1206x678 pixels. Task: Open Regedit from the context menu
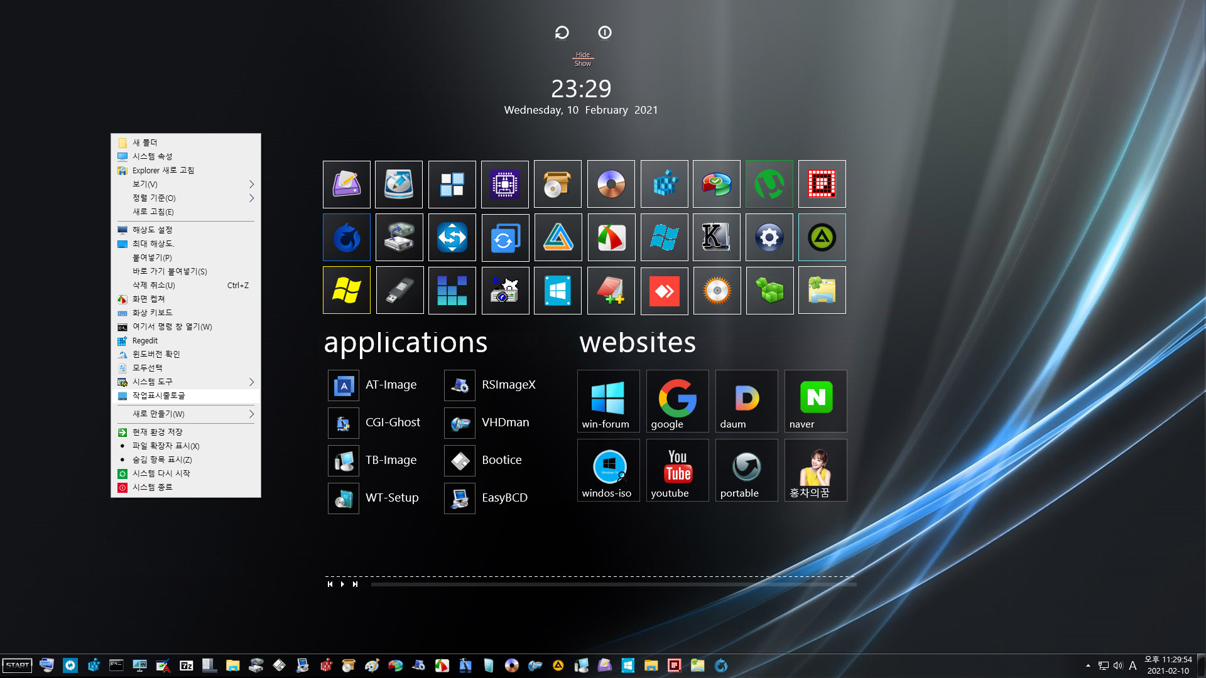[186, 340]
